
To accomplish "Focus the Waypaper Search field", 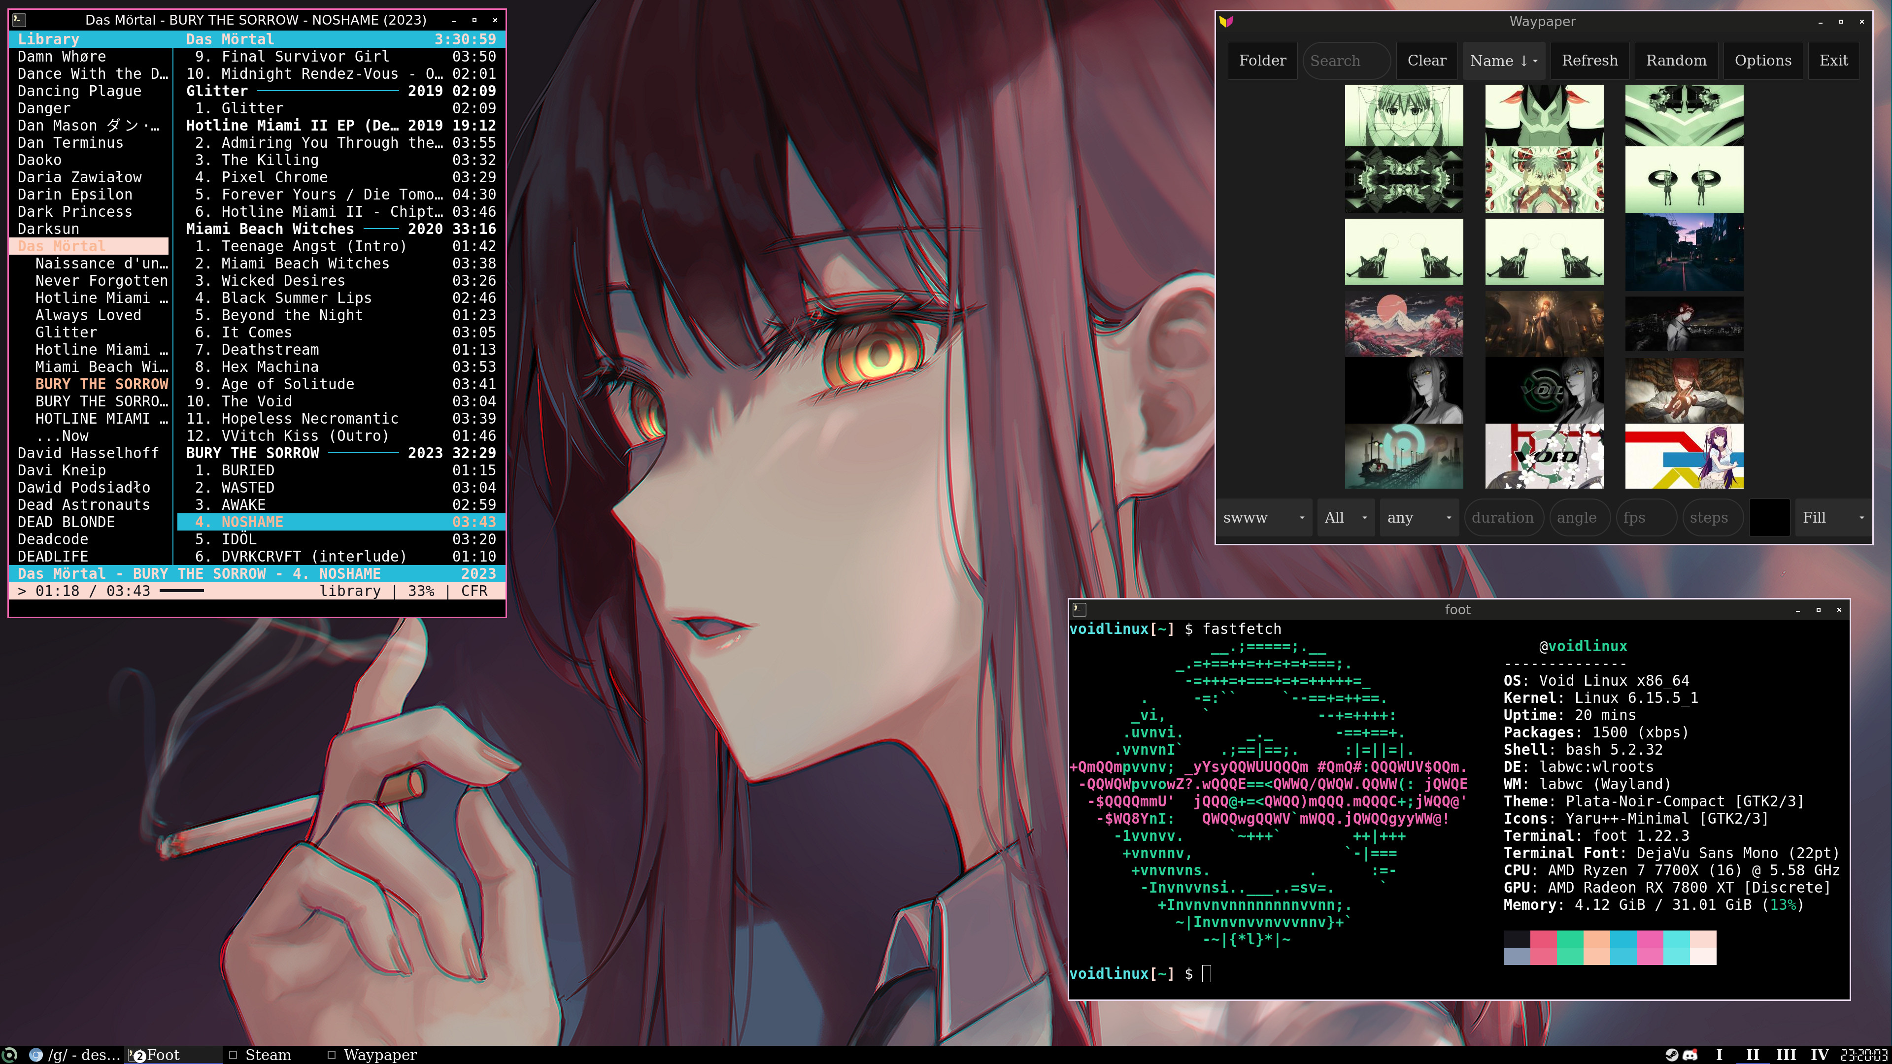I will [1346, 60].
